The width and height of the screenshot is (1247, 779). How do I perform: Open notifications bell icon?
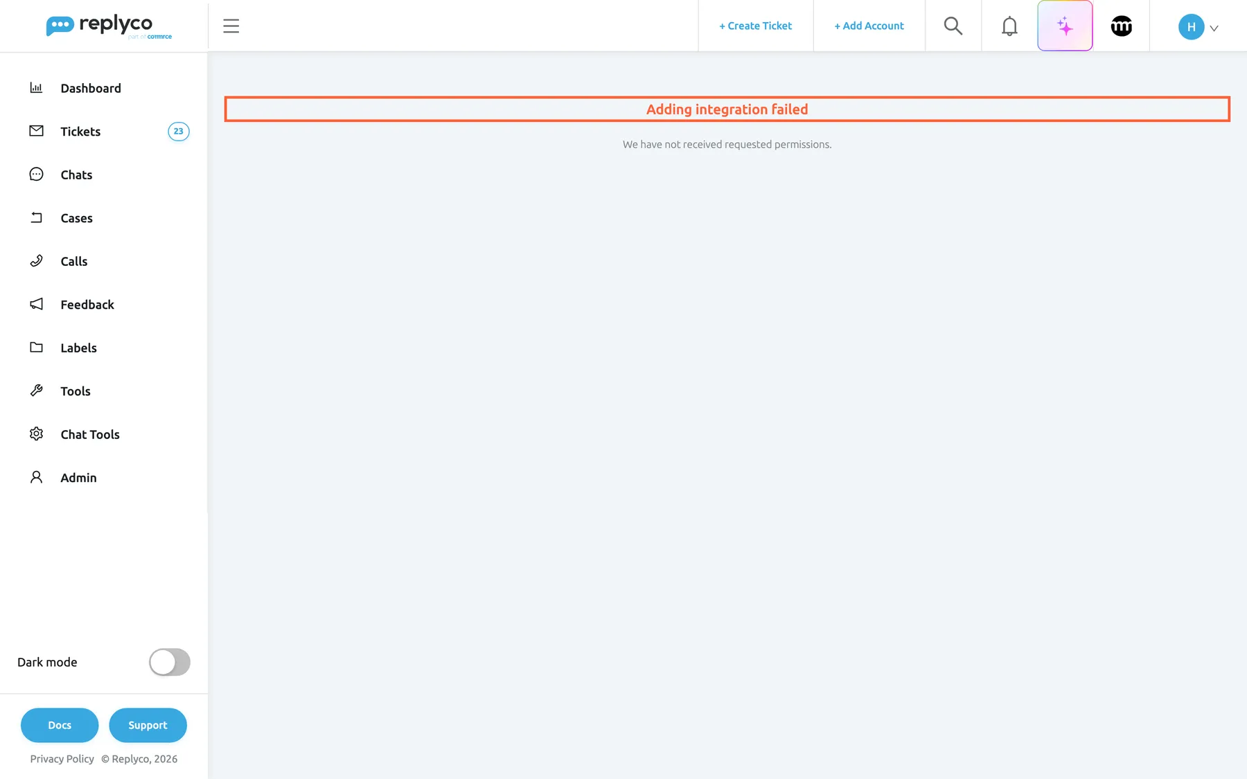tap(1009, 26)
